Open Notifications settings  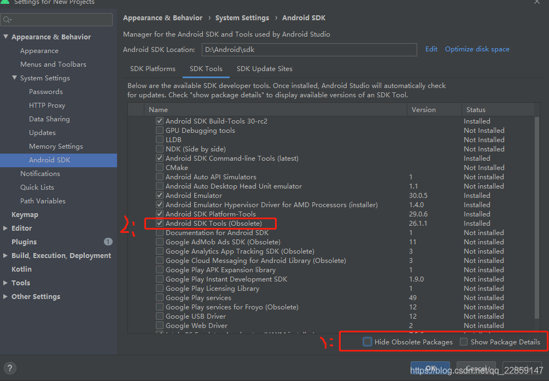coord(40,173)
